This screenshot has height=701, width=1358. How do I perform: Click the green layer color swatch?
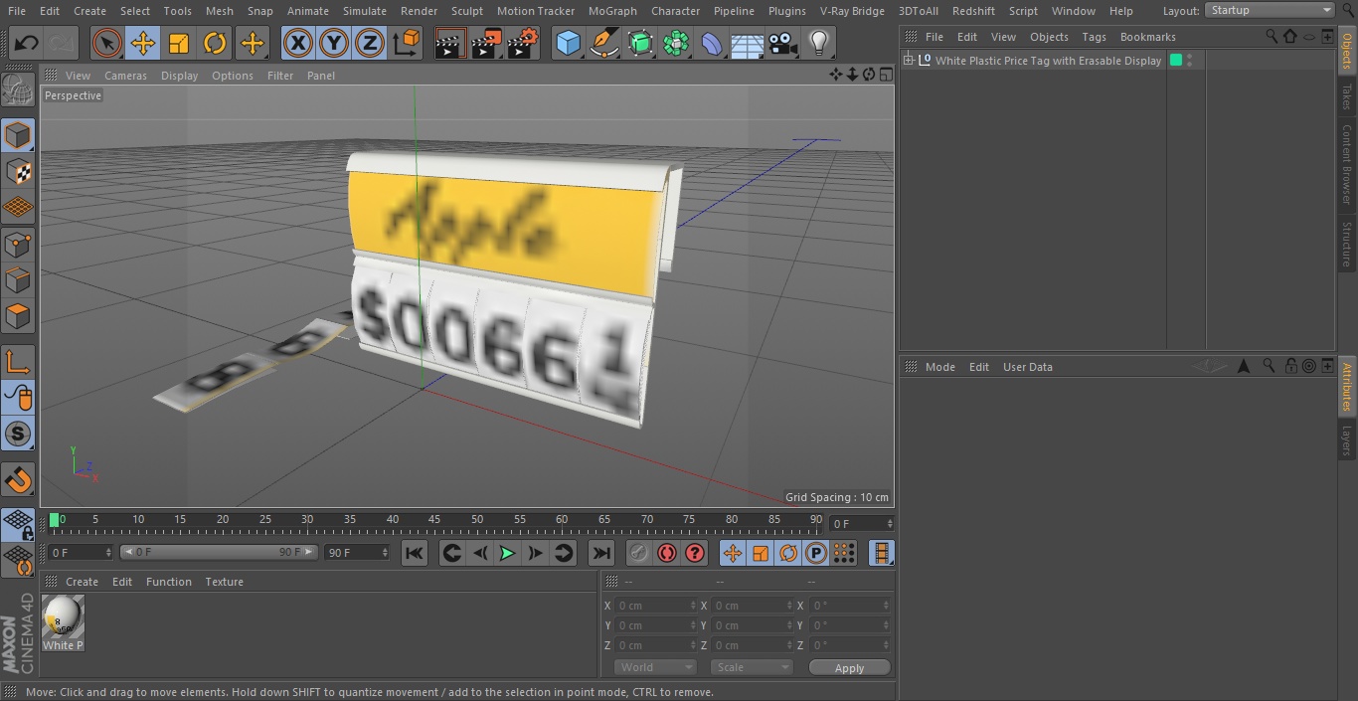pyautogui.click(x=1176, y=61)
